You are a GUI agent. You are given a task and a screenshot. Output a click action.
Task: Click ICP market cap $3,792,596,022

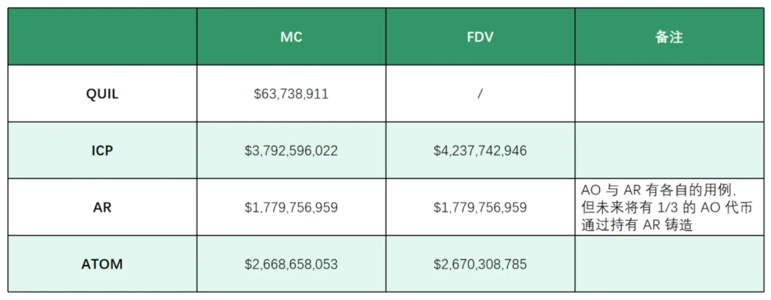click(x=291, y=150)
